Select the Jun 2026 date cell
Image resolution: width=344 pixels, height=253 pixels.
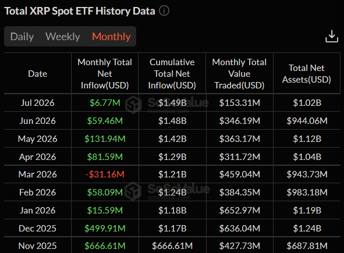(x=37, y=120)
